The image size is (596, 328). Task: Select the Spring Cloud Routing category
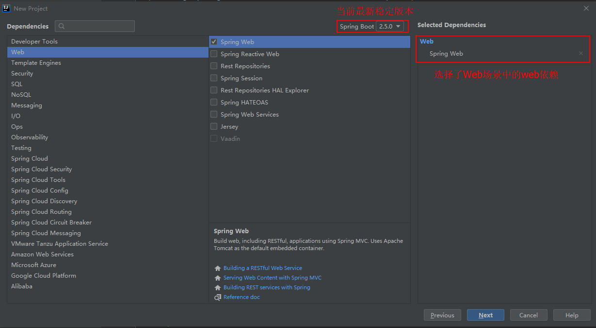pos(108,212)
